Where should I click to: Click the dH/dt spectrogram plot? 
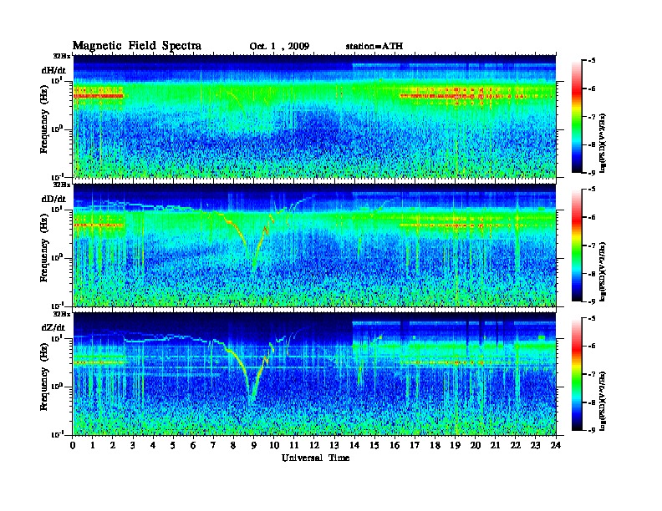click(314, 116)
